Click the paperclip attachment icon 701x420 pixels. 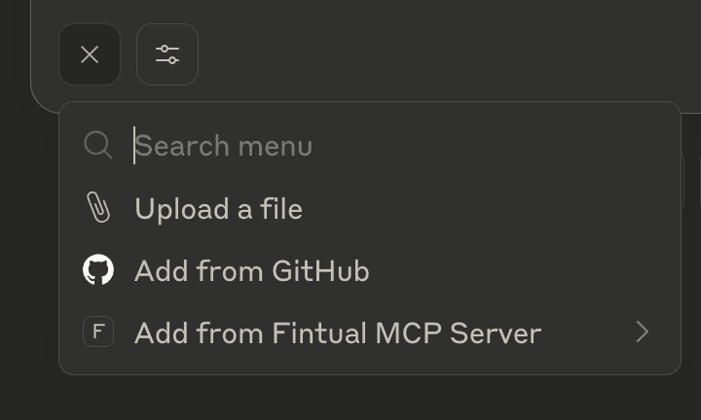98,207
